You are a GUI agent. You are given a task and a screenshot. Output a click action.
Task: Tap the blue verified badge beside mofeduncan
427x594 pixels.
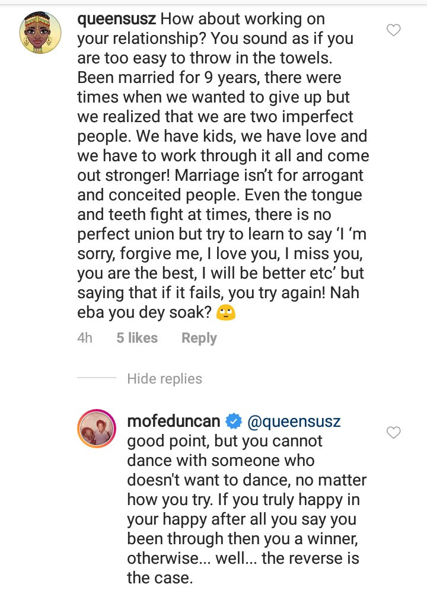tap(234, 421)
